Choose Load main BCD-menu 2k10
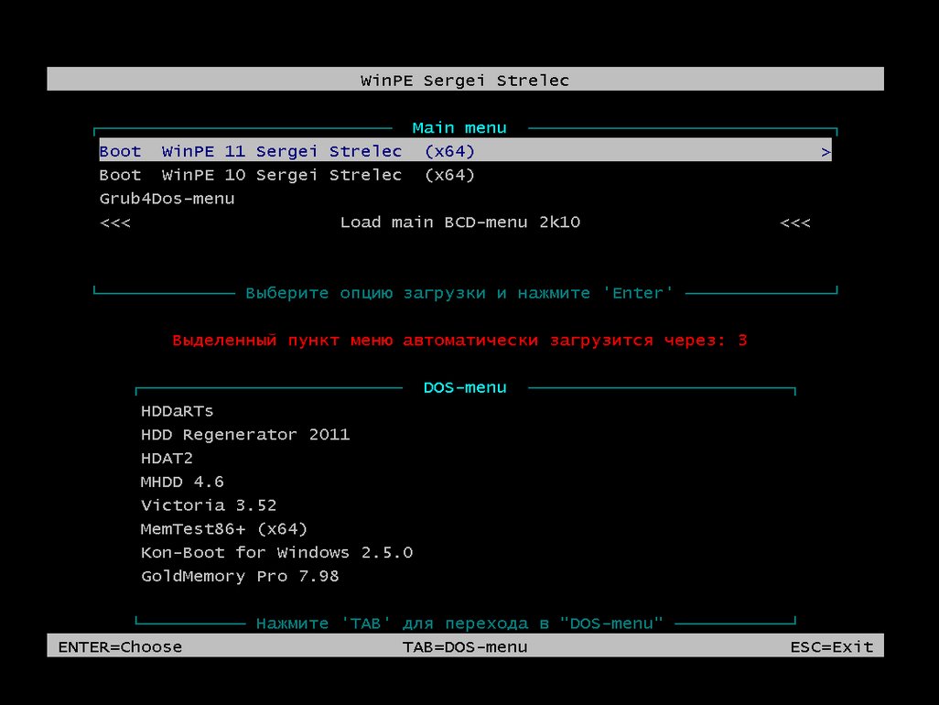This screenshot has width=939, height=705. coord(460,222)
